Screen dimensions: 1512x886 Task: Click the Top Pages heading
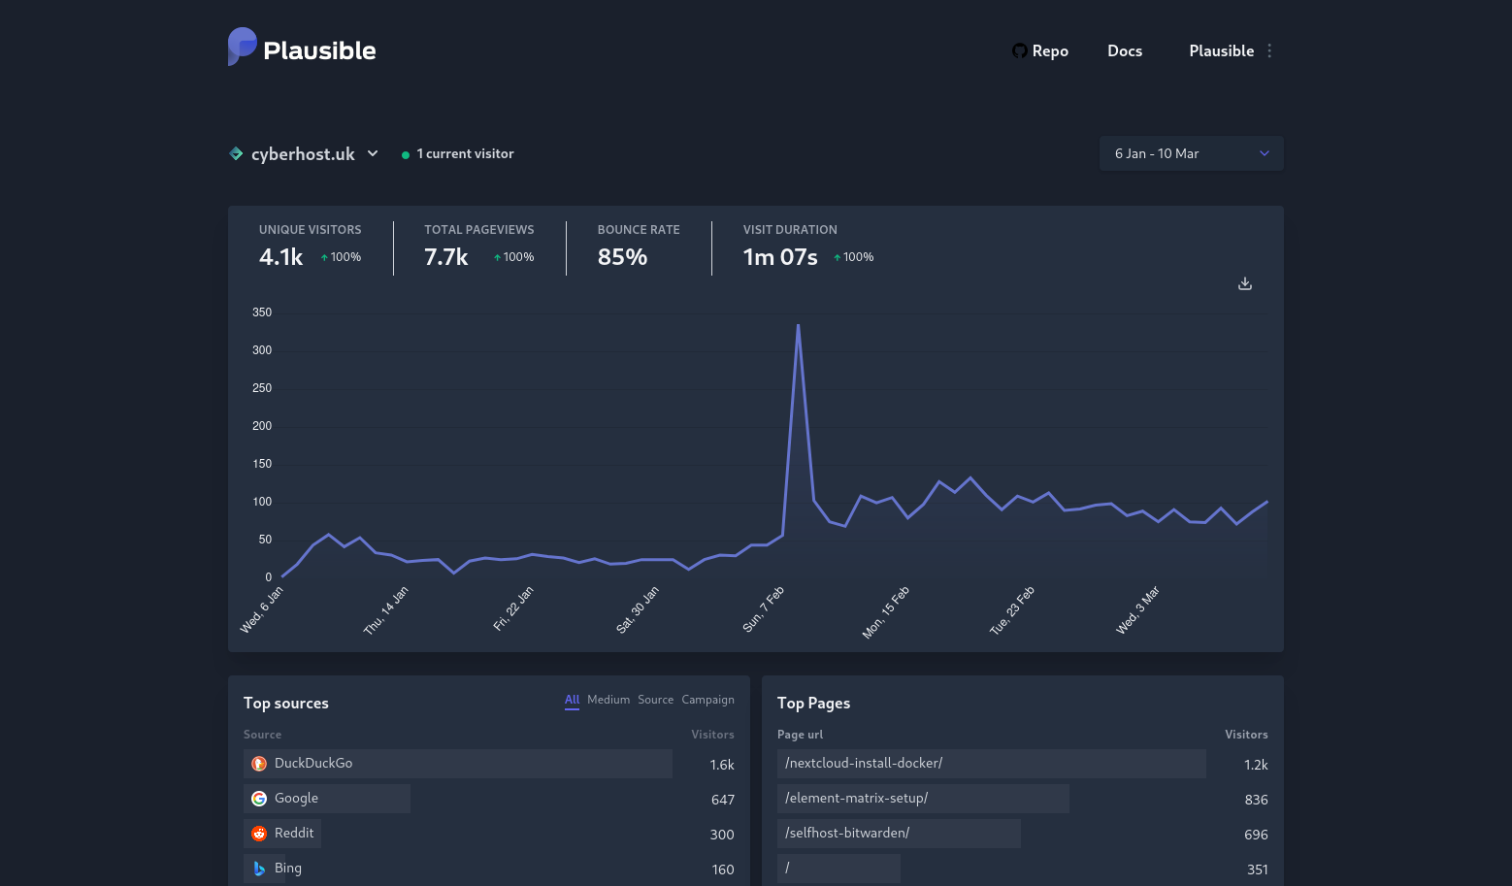pos(813,704)
